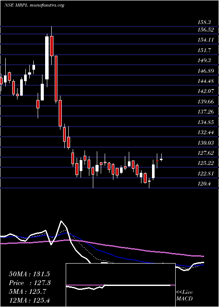Click the 130.03 price level label

point(206,143)
